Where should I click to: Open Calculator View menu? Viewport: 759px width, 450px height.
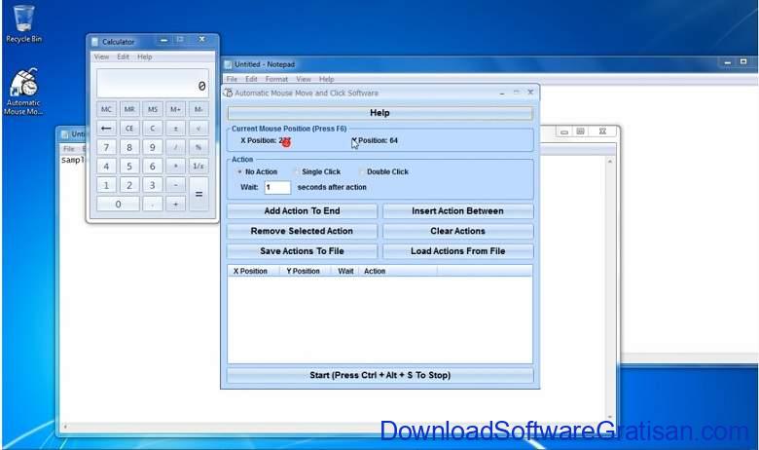(x=101, y=56)
